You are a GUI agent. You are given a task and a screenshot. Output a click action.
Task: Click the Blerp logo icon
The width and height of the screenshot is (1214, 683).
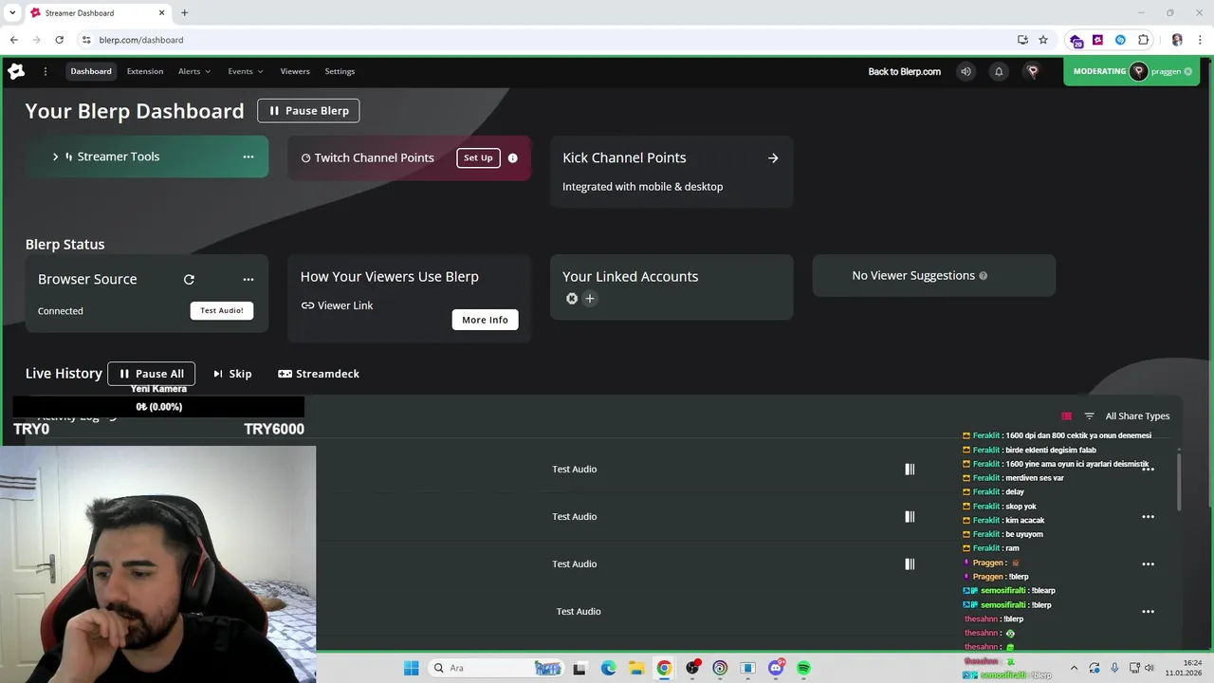coord(16,71)
